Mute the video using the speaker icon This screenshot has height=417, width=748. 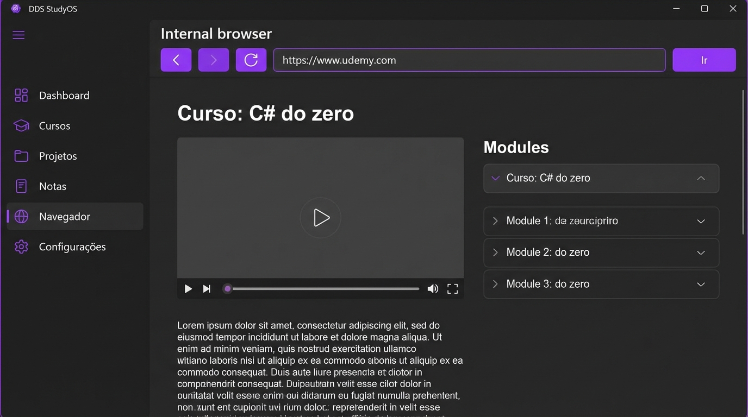point(433,289)
